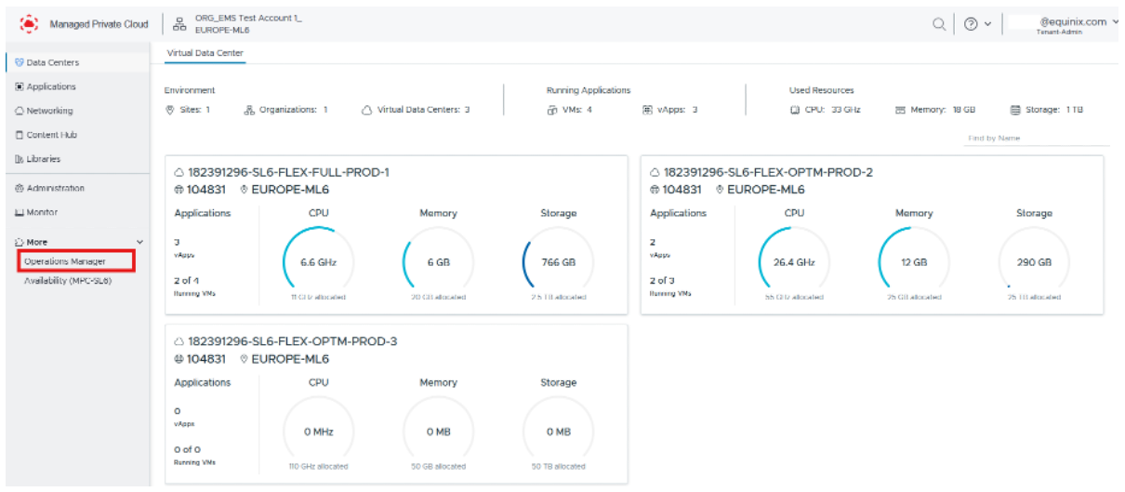Click the organization hierarchy icon beside ORG_EMS

pyautogui.click(x=179, y=23)
